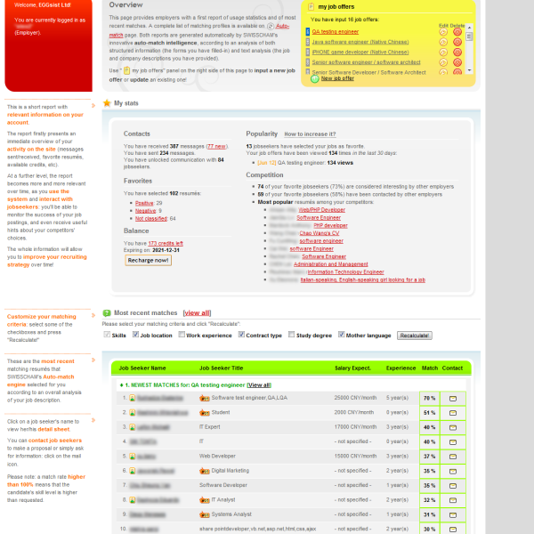Click the Recalculate! button
This screenshot has width=534, height=534.
click(x=415, y=336)
